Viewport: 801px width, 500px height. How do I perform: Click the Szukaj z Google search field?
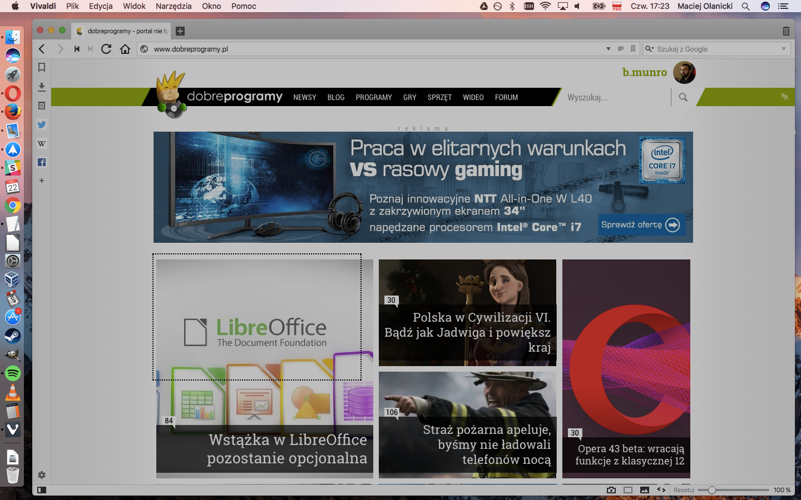(x=718, y=49)
